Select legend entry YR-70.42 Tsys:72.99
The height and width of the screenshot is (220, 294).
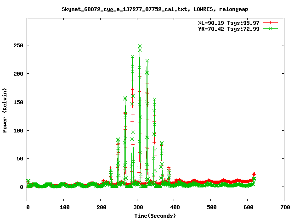[x=229, y=29]
